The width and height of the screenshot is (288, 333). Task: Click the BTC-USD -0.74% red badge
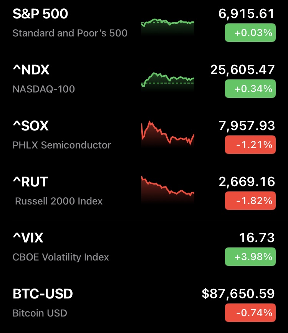[250, 313]
